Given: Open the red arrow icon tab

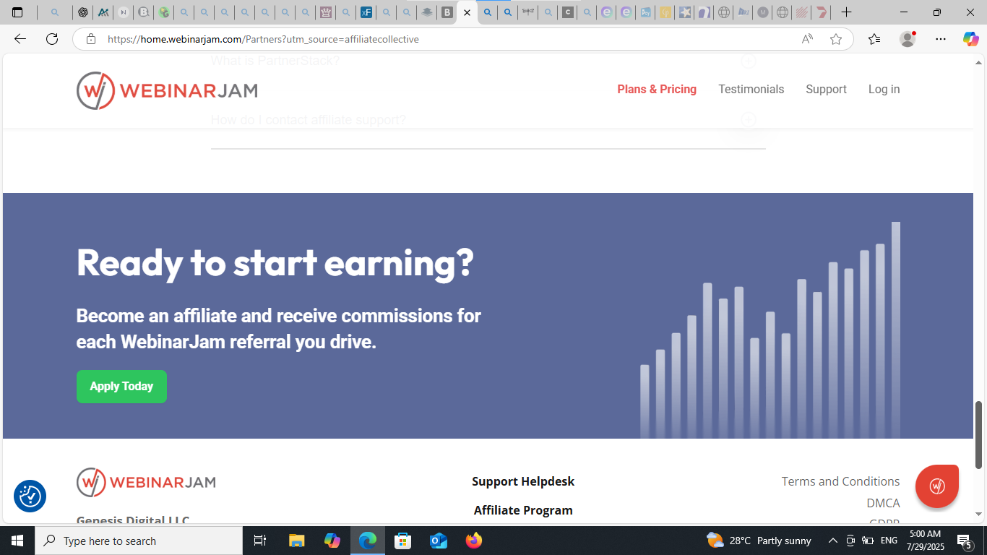Looking at the screenshot, I should click(x=822, y=12).
